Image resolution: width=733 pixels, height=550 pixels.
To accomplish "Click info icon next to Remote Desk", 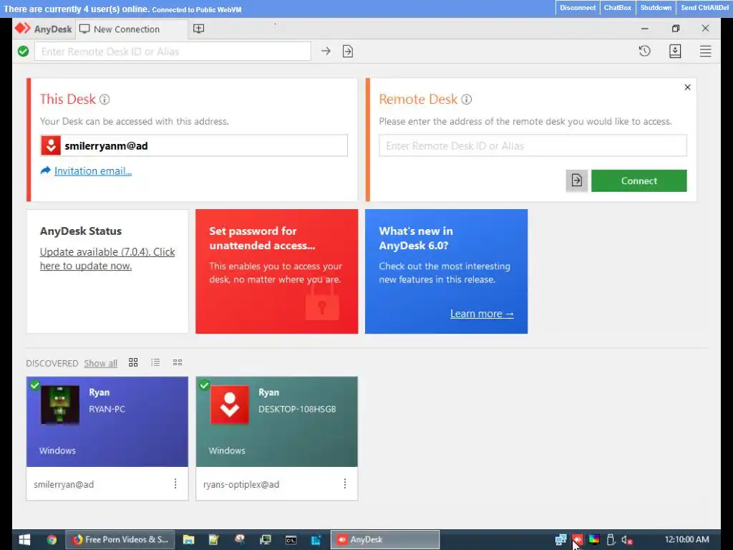I will 467,99.
